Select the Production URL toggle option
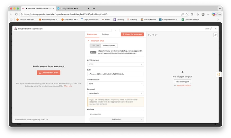This screenshot has width=231, height=138. pos(109,46)
